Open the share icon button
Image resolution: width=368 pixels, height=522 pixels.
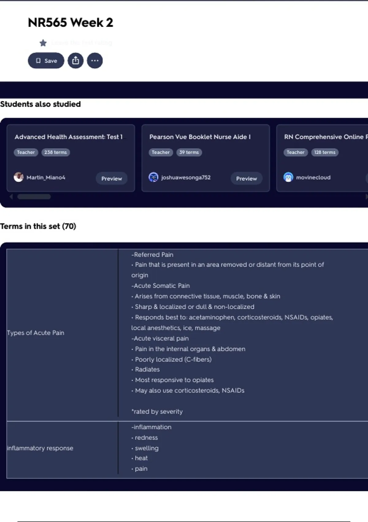tap(75, 60)
